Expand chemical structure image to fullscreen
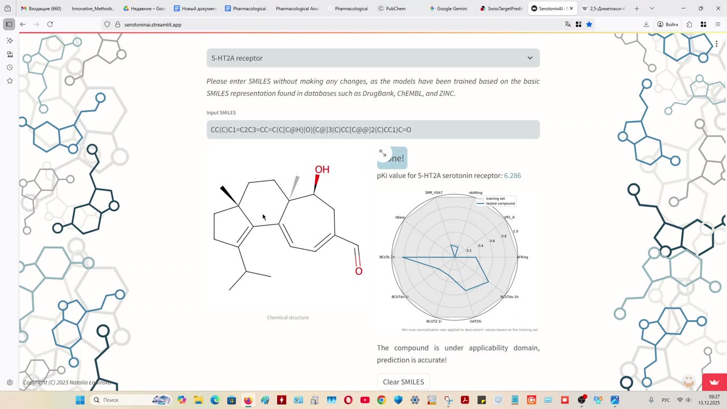Image resolution: width=727 pixels, height=409 pixels. click(383, 153)
